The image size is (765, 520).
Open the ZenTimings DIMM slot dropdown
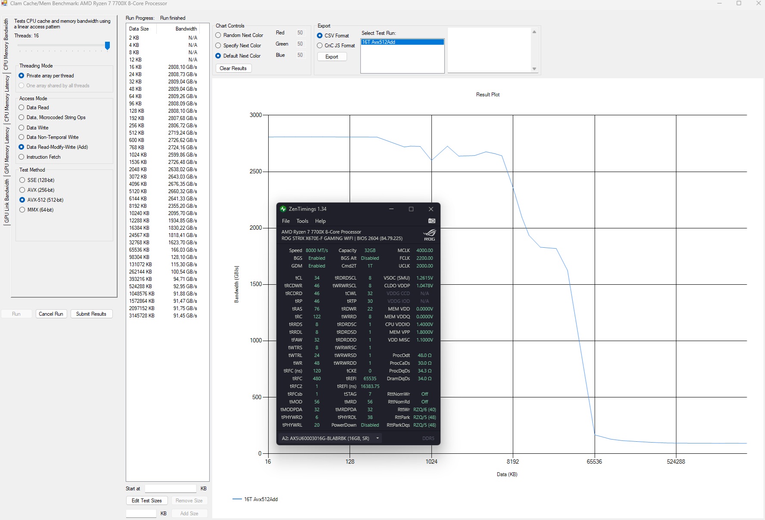pyautogui.click(x=330, y=438)
